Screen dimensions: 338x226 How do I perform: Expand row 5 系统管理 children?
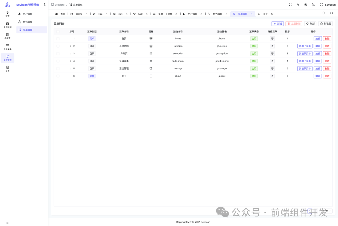[70, 69]
